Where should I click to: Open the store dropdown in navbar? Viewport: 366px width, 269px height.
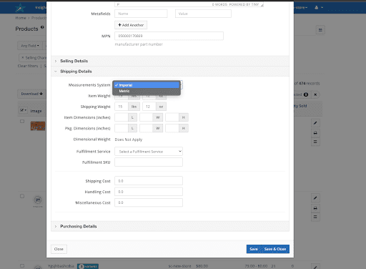[301, 8]
